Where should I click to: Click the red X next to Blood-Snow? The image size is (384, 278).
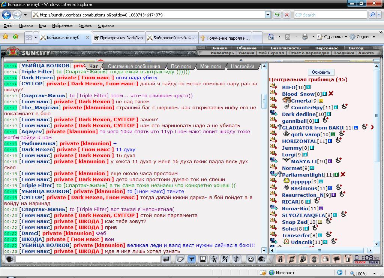pos(331,93)
